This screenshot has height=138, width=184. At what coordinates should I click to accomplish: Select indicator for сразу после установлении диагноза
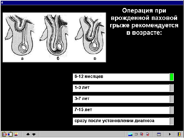point(171,121)
